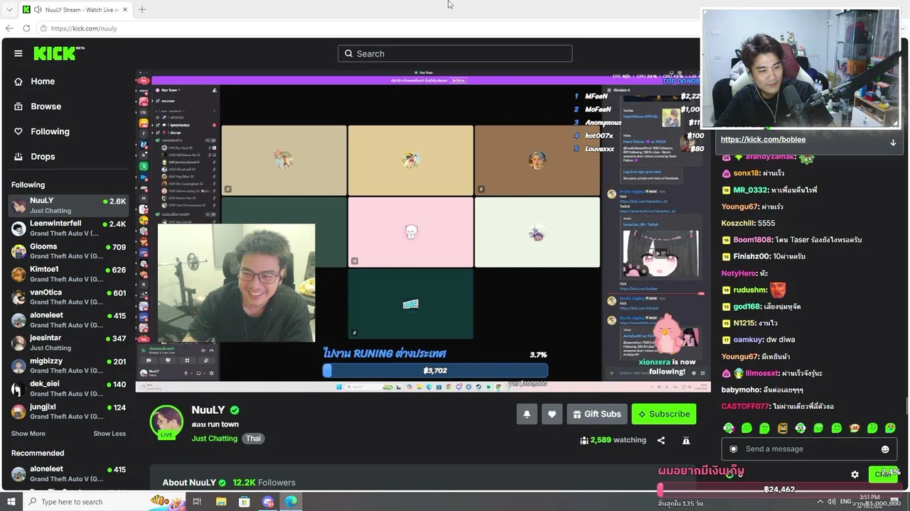The width and height of the screenshot is (910, 511).
Task: Reload the current page
Action: click(x=26, y=28)
